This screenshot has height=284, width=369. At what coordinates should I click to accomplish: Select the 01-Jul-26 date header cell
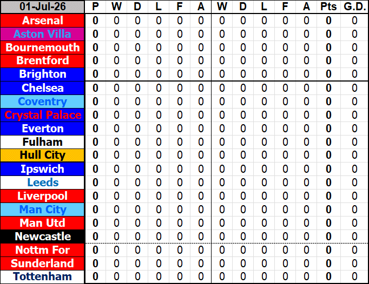pos(42,7)
